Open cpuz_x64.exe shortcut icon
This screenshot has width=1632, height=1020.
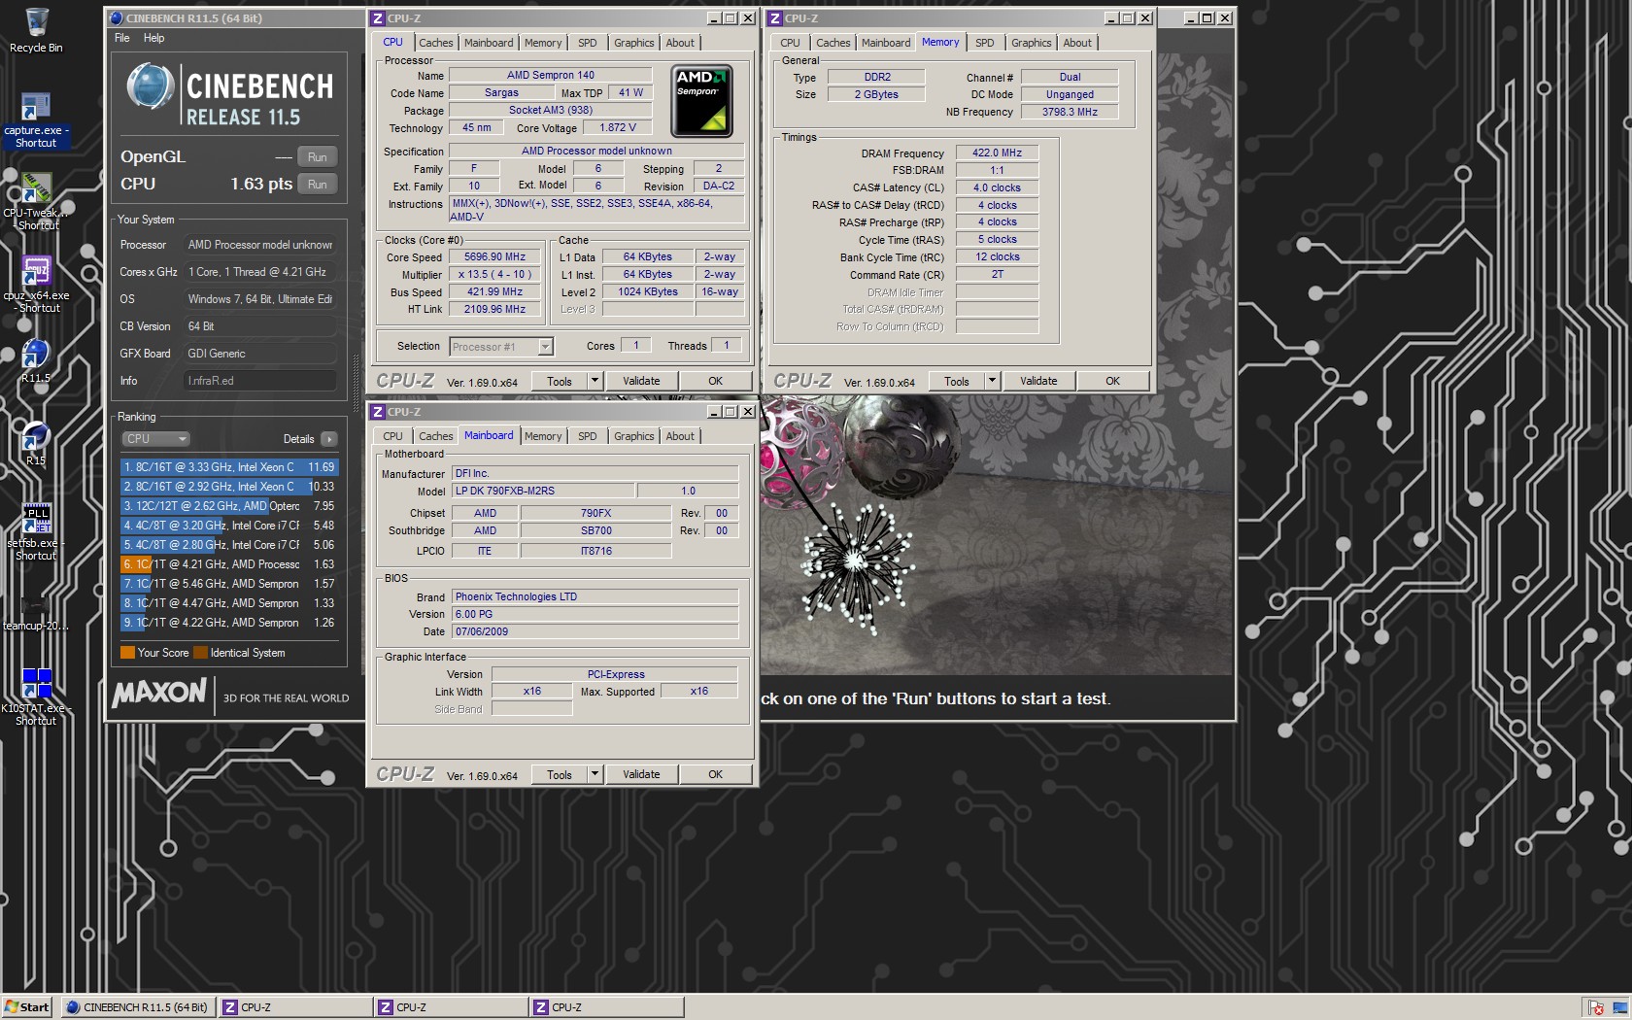click(36, 284)
